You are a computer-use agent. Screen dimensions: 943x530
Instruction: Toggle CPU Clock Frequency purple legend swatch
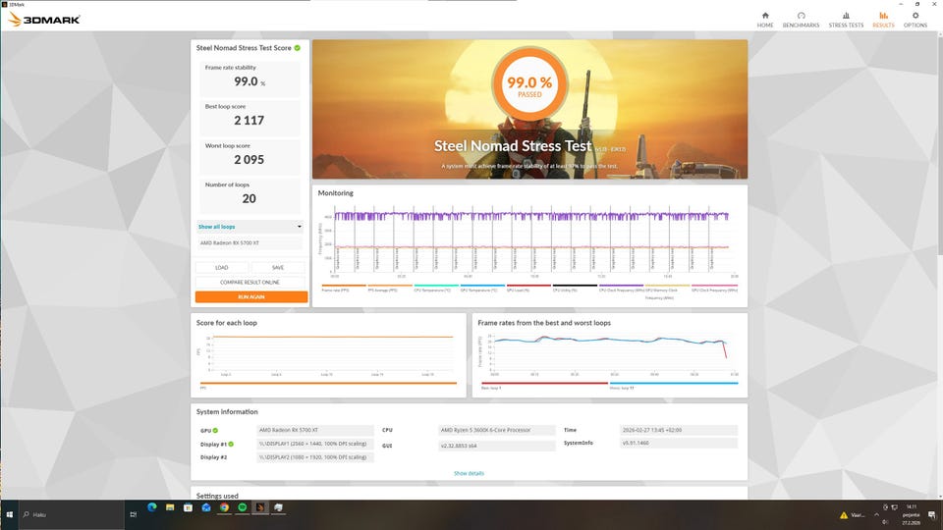(x=621, y=286)
